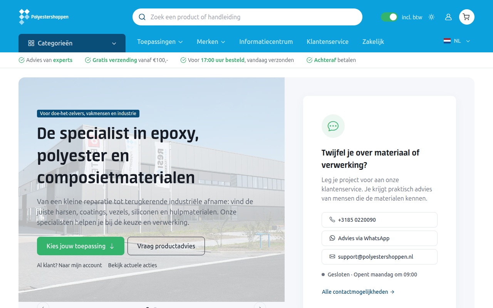Click the hero heading De specialist in epoxy
This screenshot has width=493, height=308.
tap(118, 156)
